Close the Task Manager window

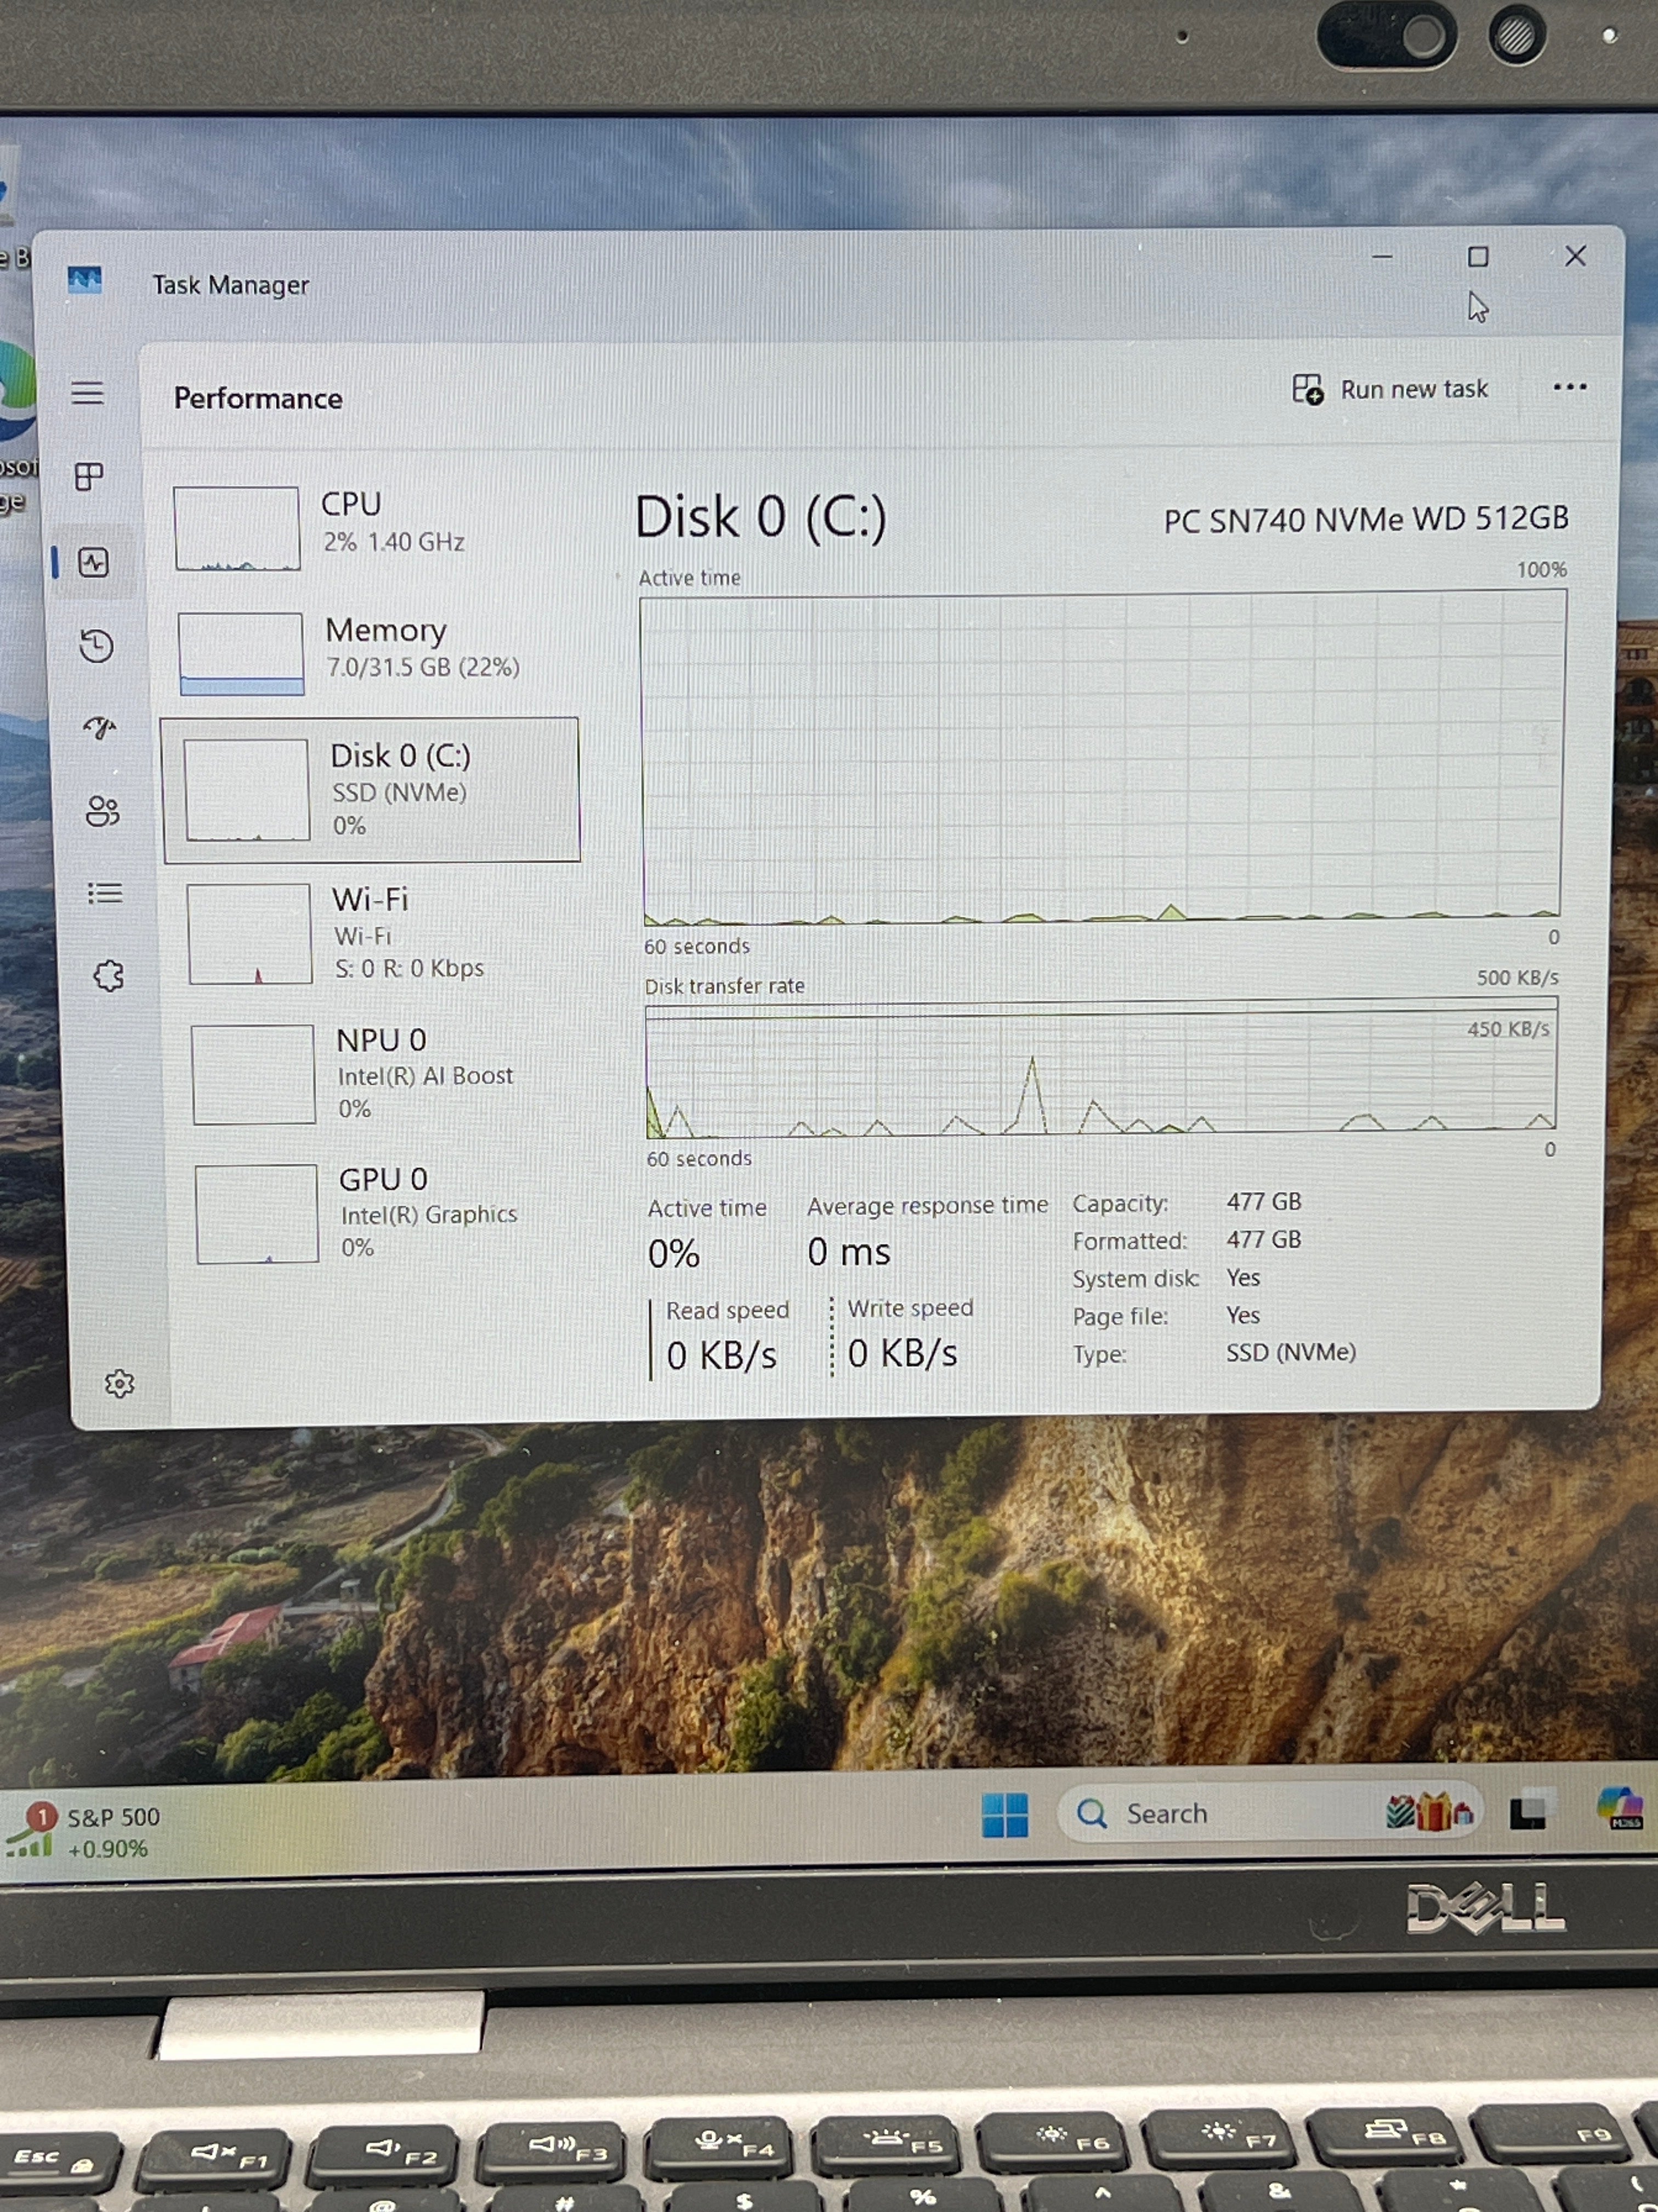pyautogui.click(x=1576, y=256)
